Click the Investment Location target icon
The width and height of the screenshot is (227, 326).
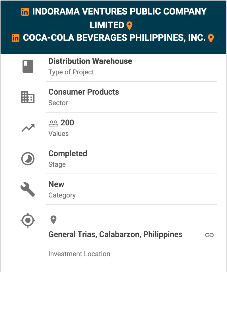28,220
